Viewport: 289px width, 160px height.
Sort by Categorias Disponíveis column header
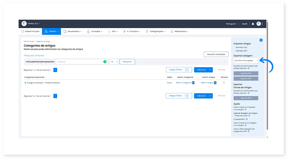[35, 77]
